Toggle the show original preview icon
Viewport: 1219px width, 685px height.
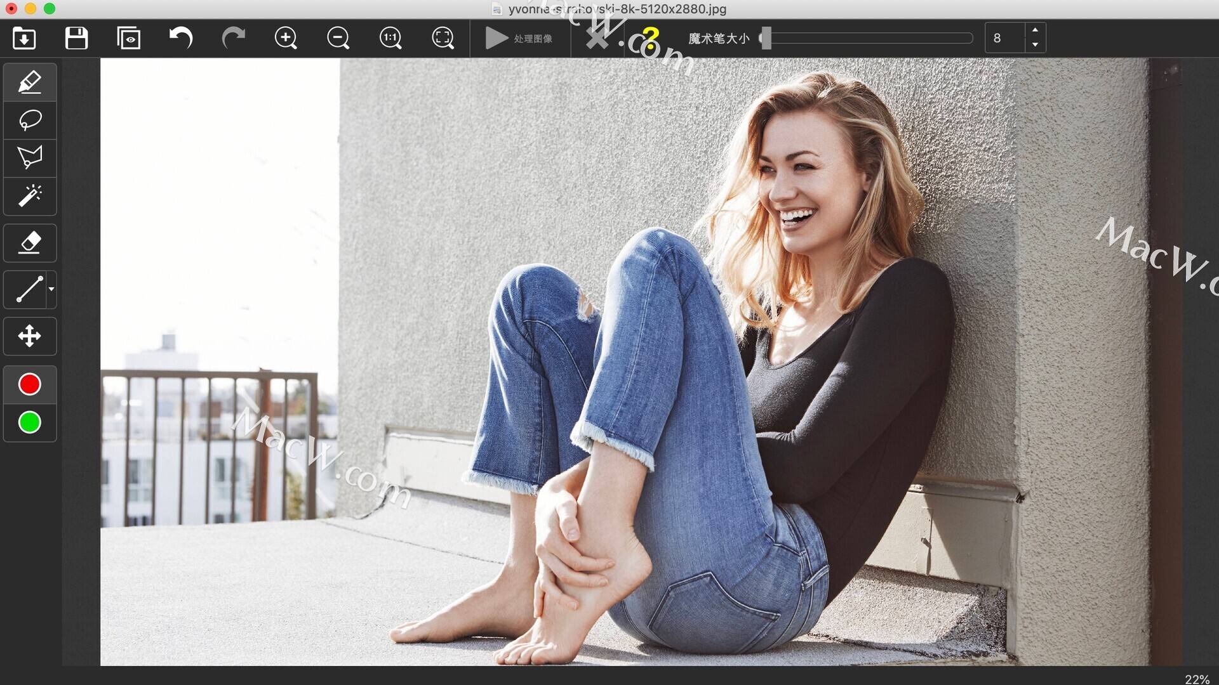(x=129, y=38)
